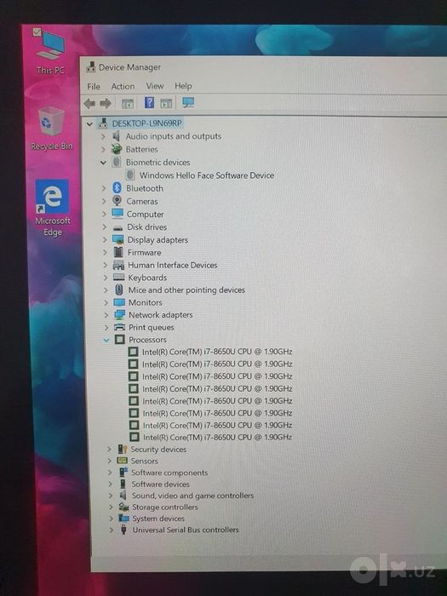
Task: Click the Human Interface Devices icon
Action: pyautogui.click(x=118, y=265)
